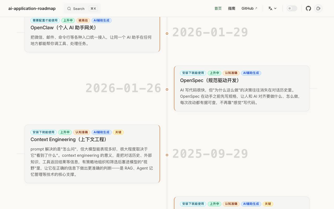Click the 2026-01-26 date label

[x=123, y=88]
